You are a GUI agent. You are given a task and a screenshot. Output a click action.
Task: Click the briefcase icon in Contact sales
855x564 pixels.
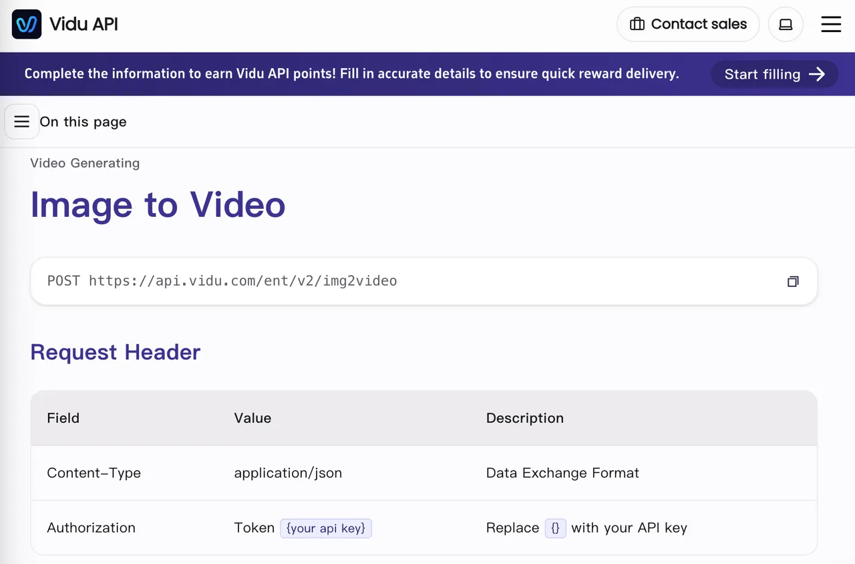click(x=637, y=25)
